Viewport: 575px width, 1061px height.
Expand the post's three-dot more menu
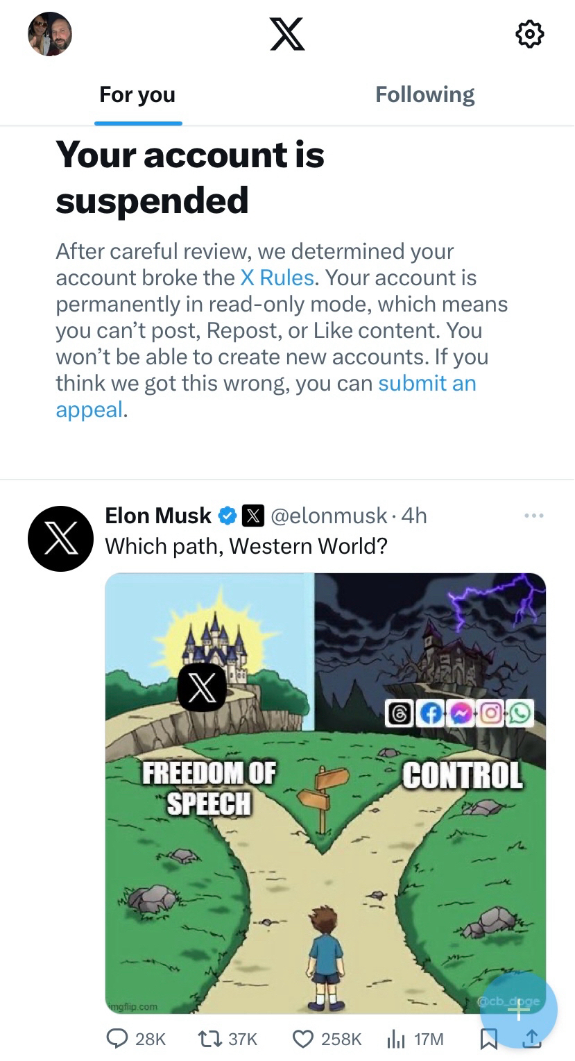[x=534, y=516]
